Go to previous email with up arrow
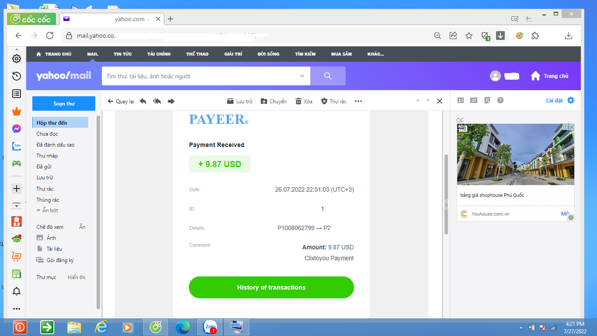597x336 pixels. pyautogui.click(x=418, y=101)
